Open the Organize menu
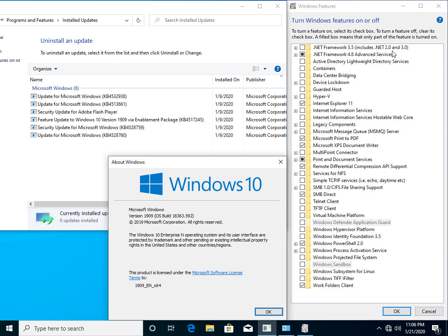This screenshot has width=448, height=336. point(45,69)
